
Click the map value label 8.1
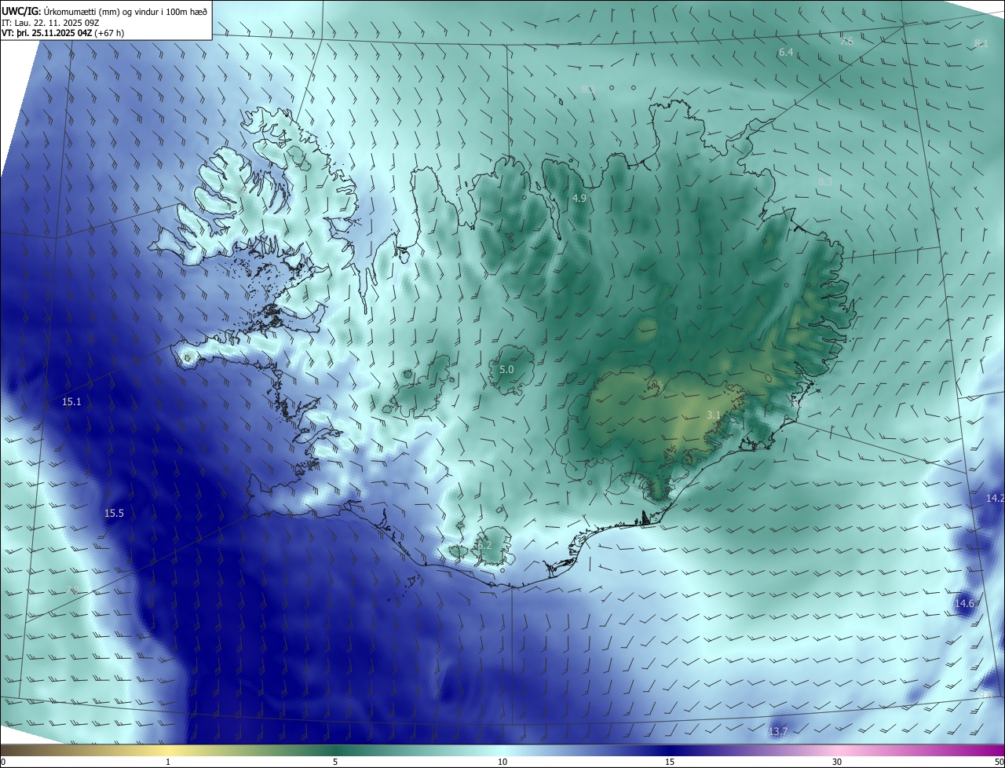[981, 44]
